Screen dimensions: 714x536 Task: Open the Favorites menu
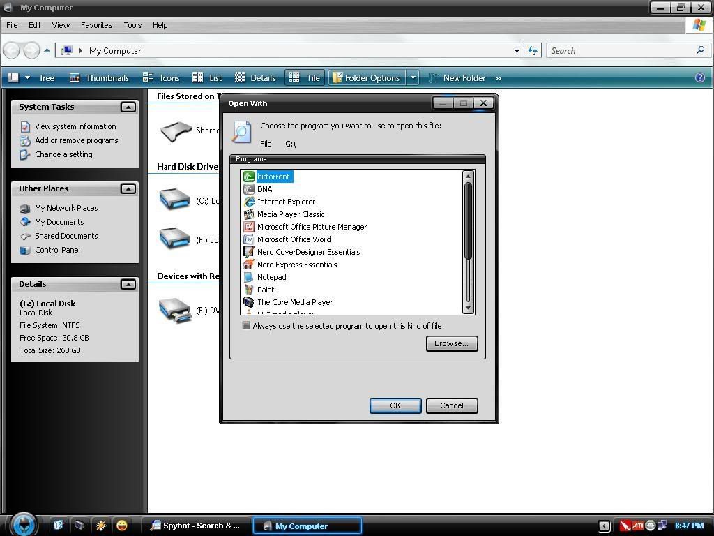click(96, 25)
